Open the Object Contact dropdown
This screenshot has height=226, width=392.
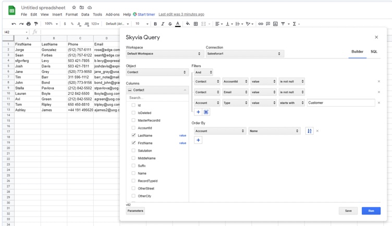[x=157, y=72]
